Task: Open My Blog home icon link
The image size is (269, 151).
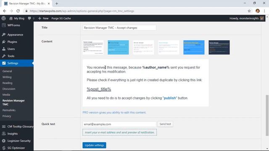Action: pos(17,18)
